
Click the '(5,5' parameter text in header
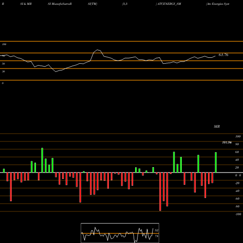[x=125, y=4]
